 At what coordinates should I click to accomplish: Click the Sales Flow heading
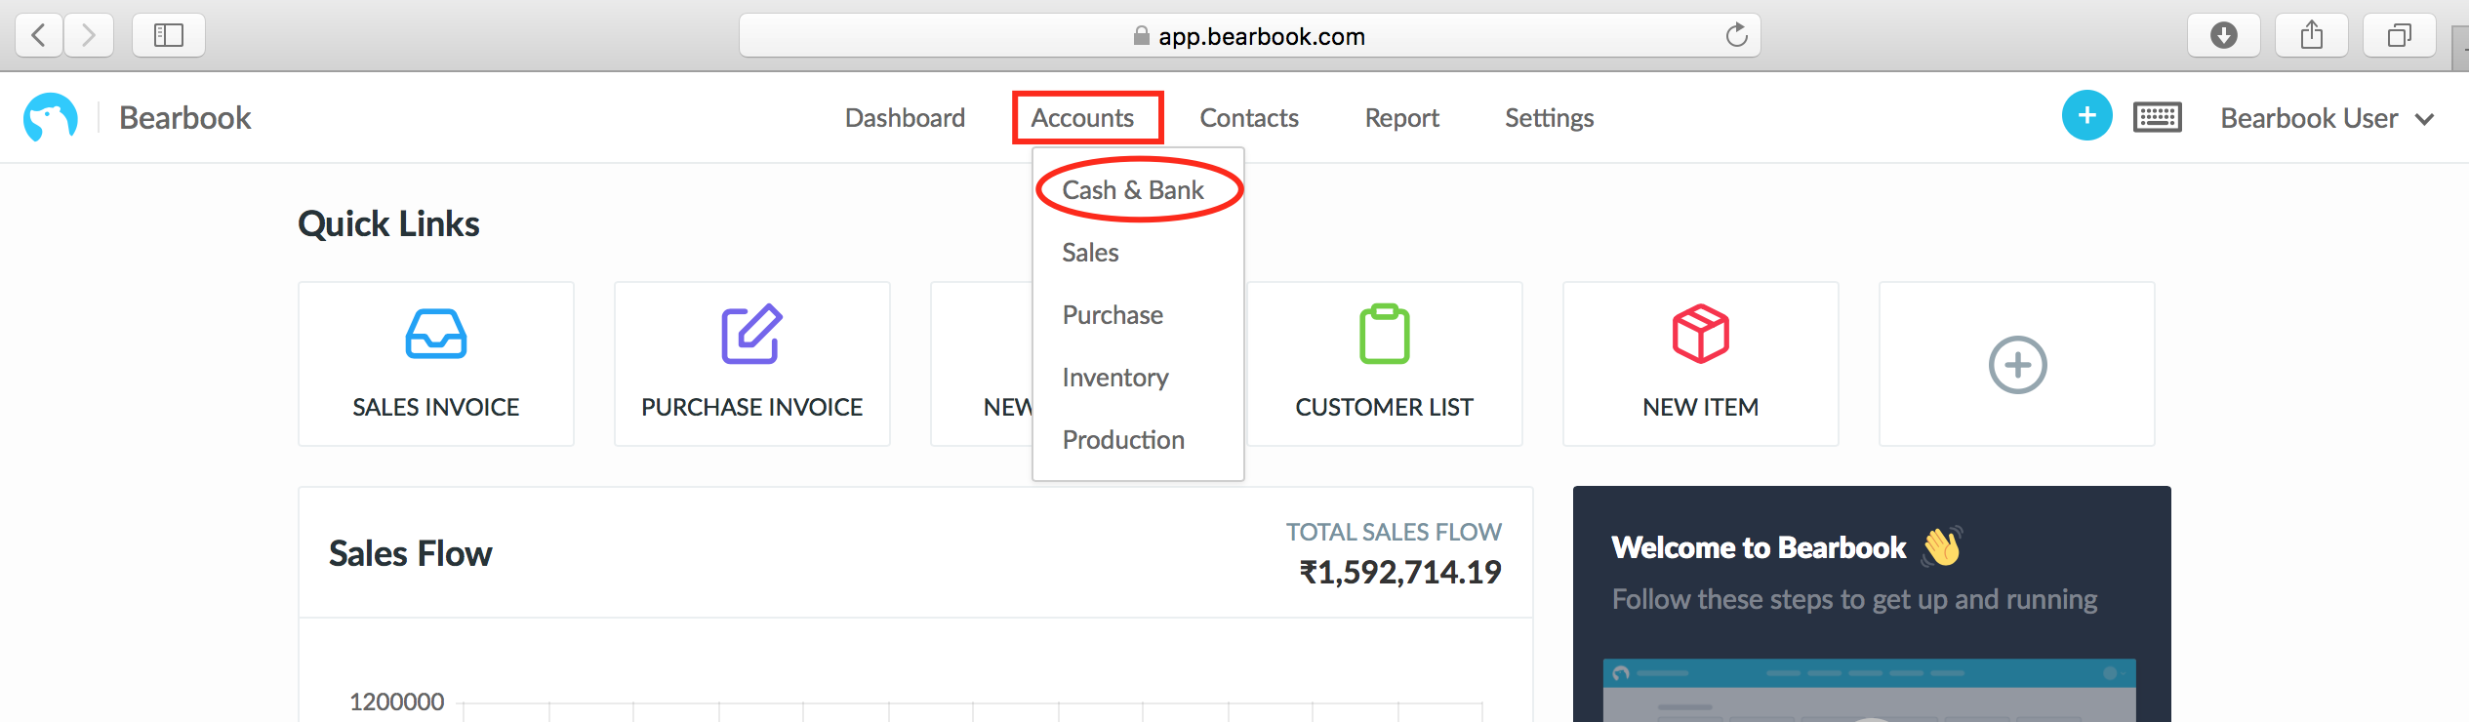coord(410,553)
